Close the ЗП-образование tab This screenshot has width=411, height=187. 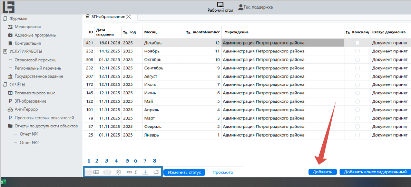click(x=129, y=17)
